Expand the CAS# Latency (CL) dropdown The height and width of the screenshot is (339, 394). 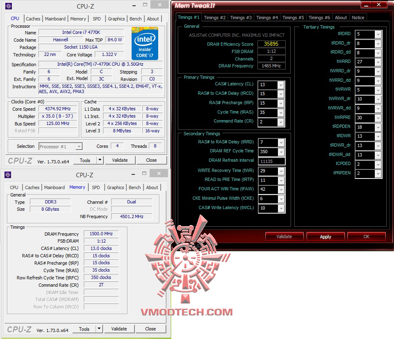pos(281,85)
